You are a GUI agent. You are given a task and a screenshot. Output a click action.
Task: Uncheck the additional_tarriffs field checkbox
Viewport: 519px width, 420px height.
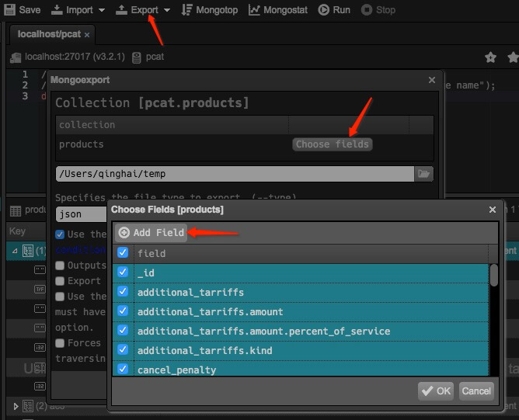tap(123, 292)
